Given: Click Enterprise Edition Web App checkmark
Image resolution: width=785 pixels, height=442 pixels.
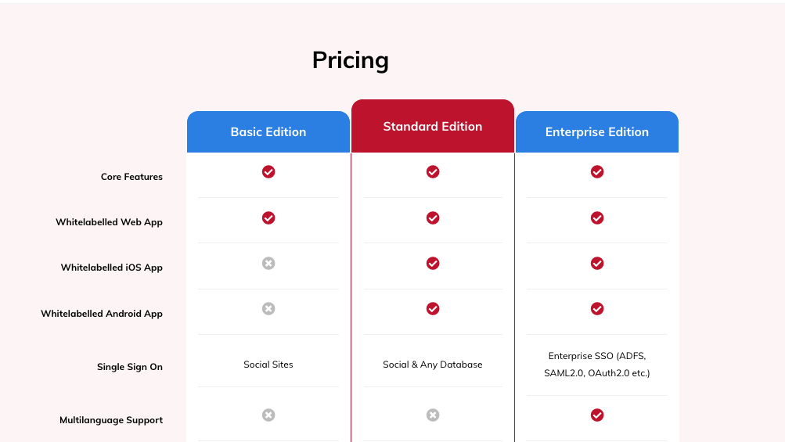Looking at the screenshot, I should tap(597, 217).
